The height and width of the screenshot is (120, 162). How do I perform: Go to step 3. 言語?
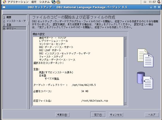[7, 25]
